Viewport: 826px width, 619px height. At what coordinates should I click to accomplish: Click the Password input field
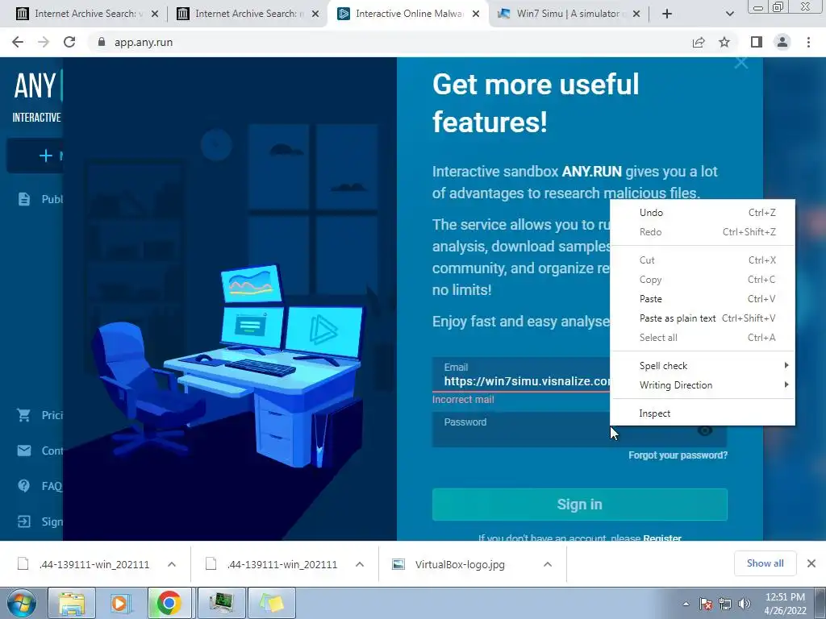[x=579, y=430]
